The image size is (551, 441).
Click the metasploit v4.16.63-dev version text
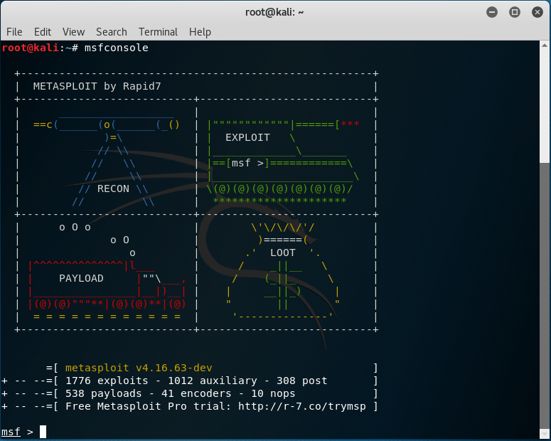[139, 368]
